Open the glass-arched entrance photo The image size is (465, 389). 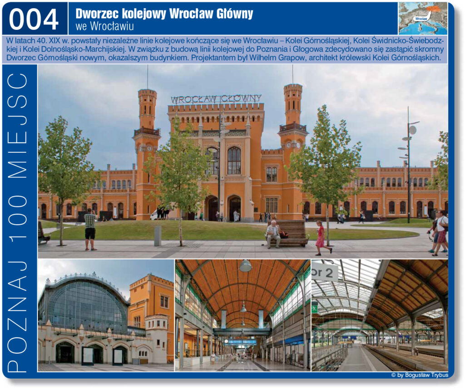coord(106,315)
